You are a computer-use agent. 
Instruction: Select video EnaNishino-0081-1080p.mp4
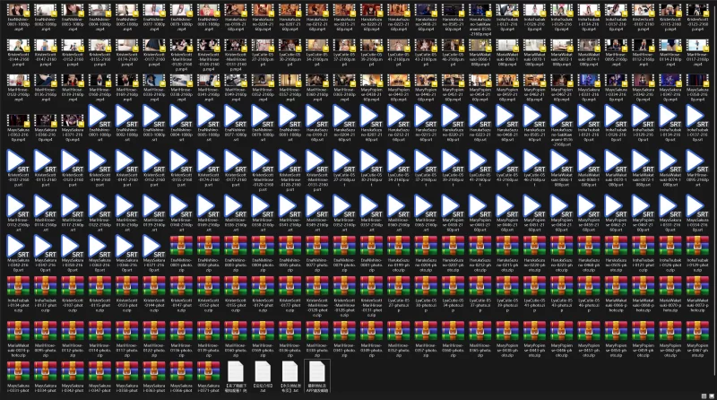[x=209, y=17]
